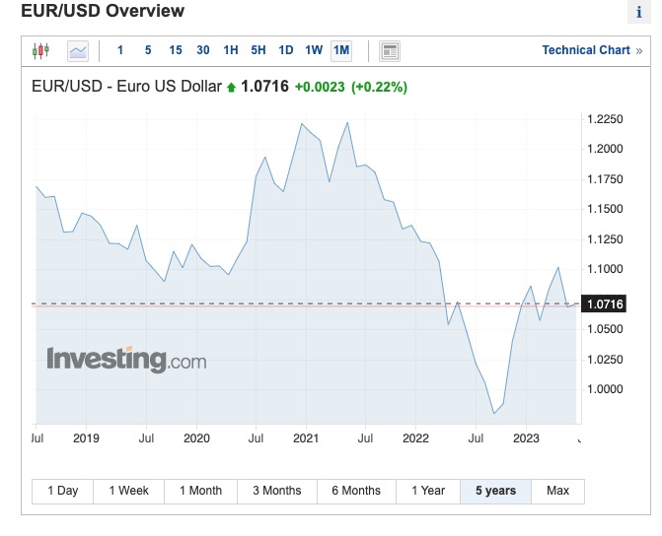Set chart interval to 5 minutes
The image size is (662, 536).
[148, 50]
